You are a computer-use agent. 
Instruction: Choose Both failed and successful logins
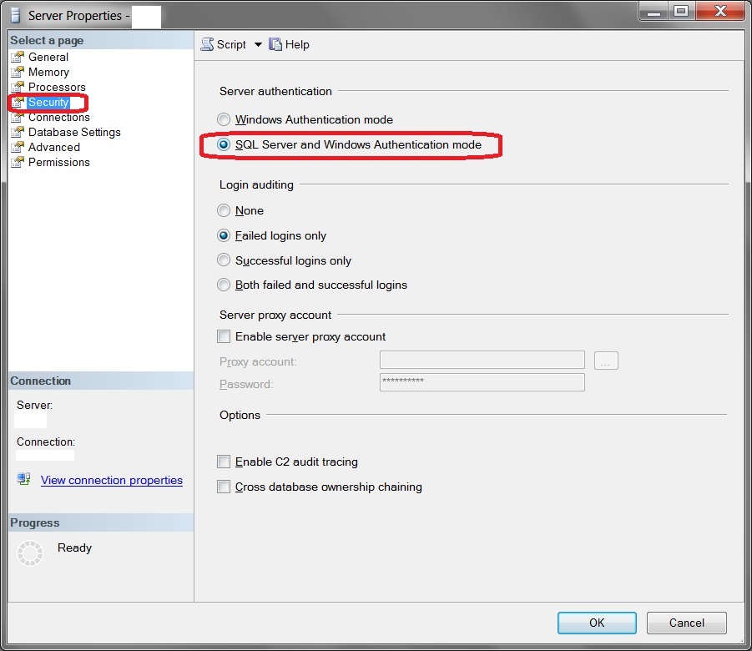[224, 285]
